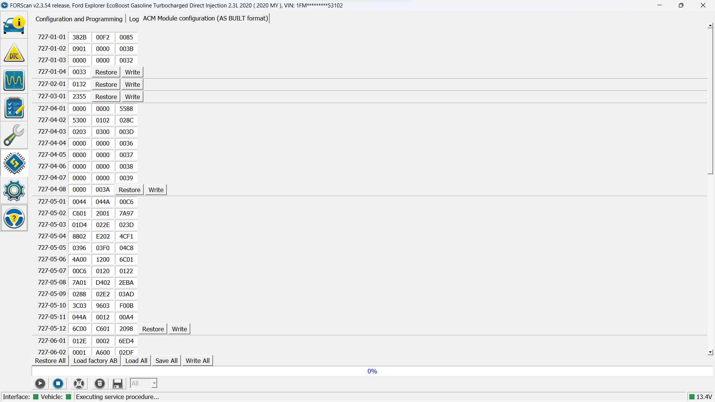Switch to Configuration and Programming tab
Image resolution: width=715 pixels, height=402 pixels.
pos(79,19)
